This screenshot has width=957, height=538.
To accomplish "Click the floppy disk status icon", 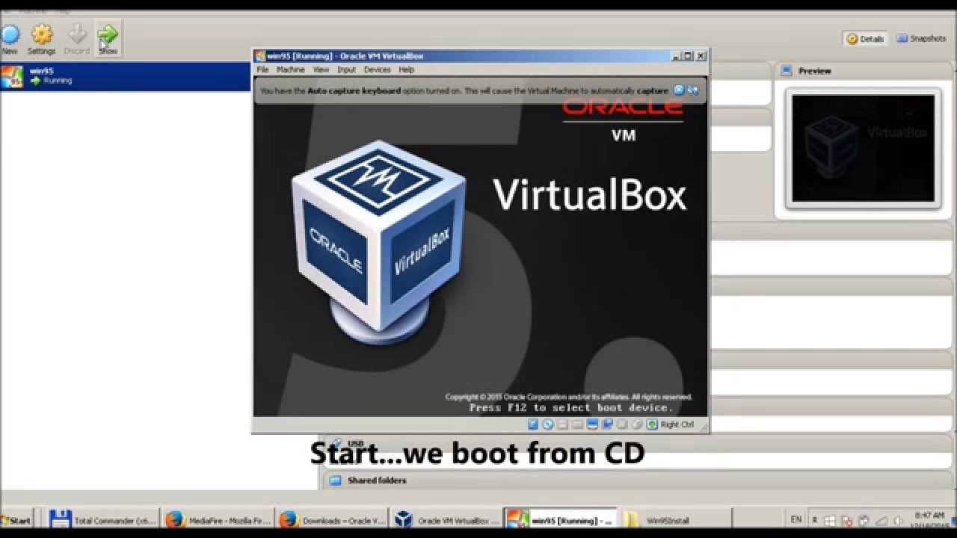I will point(562,424).
